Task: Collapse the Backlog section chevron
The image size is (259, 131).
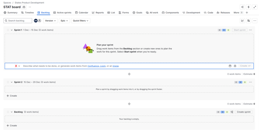Action: click(12, 112)
